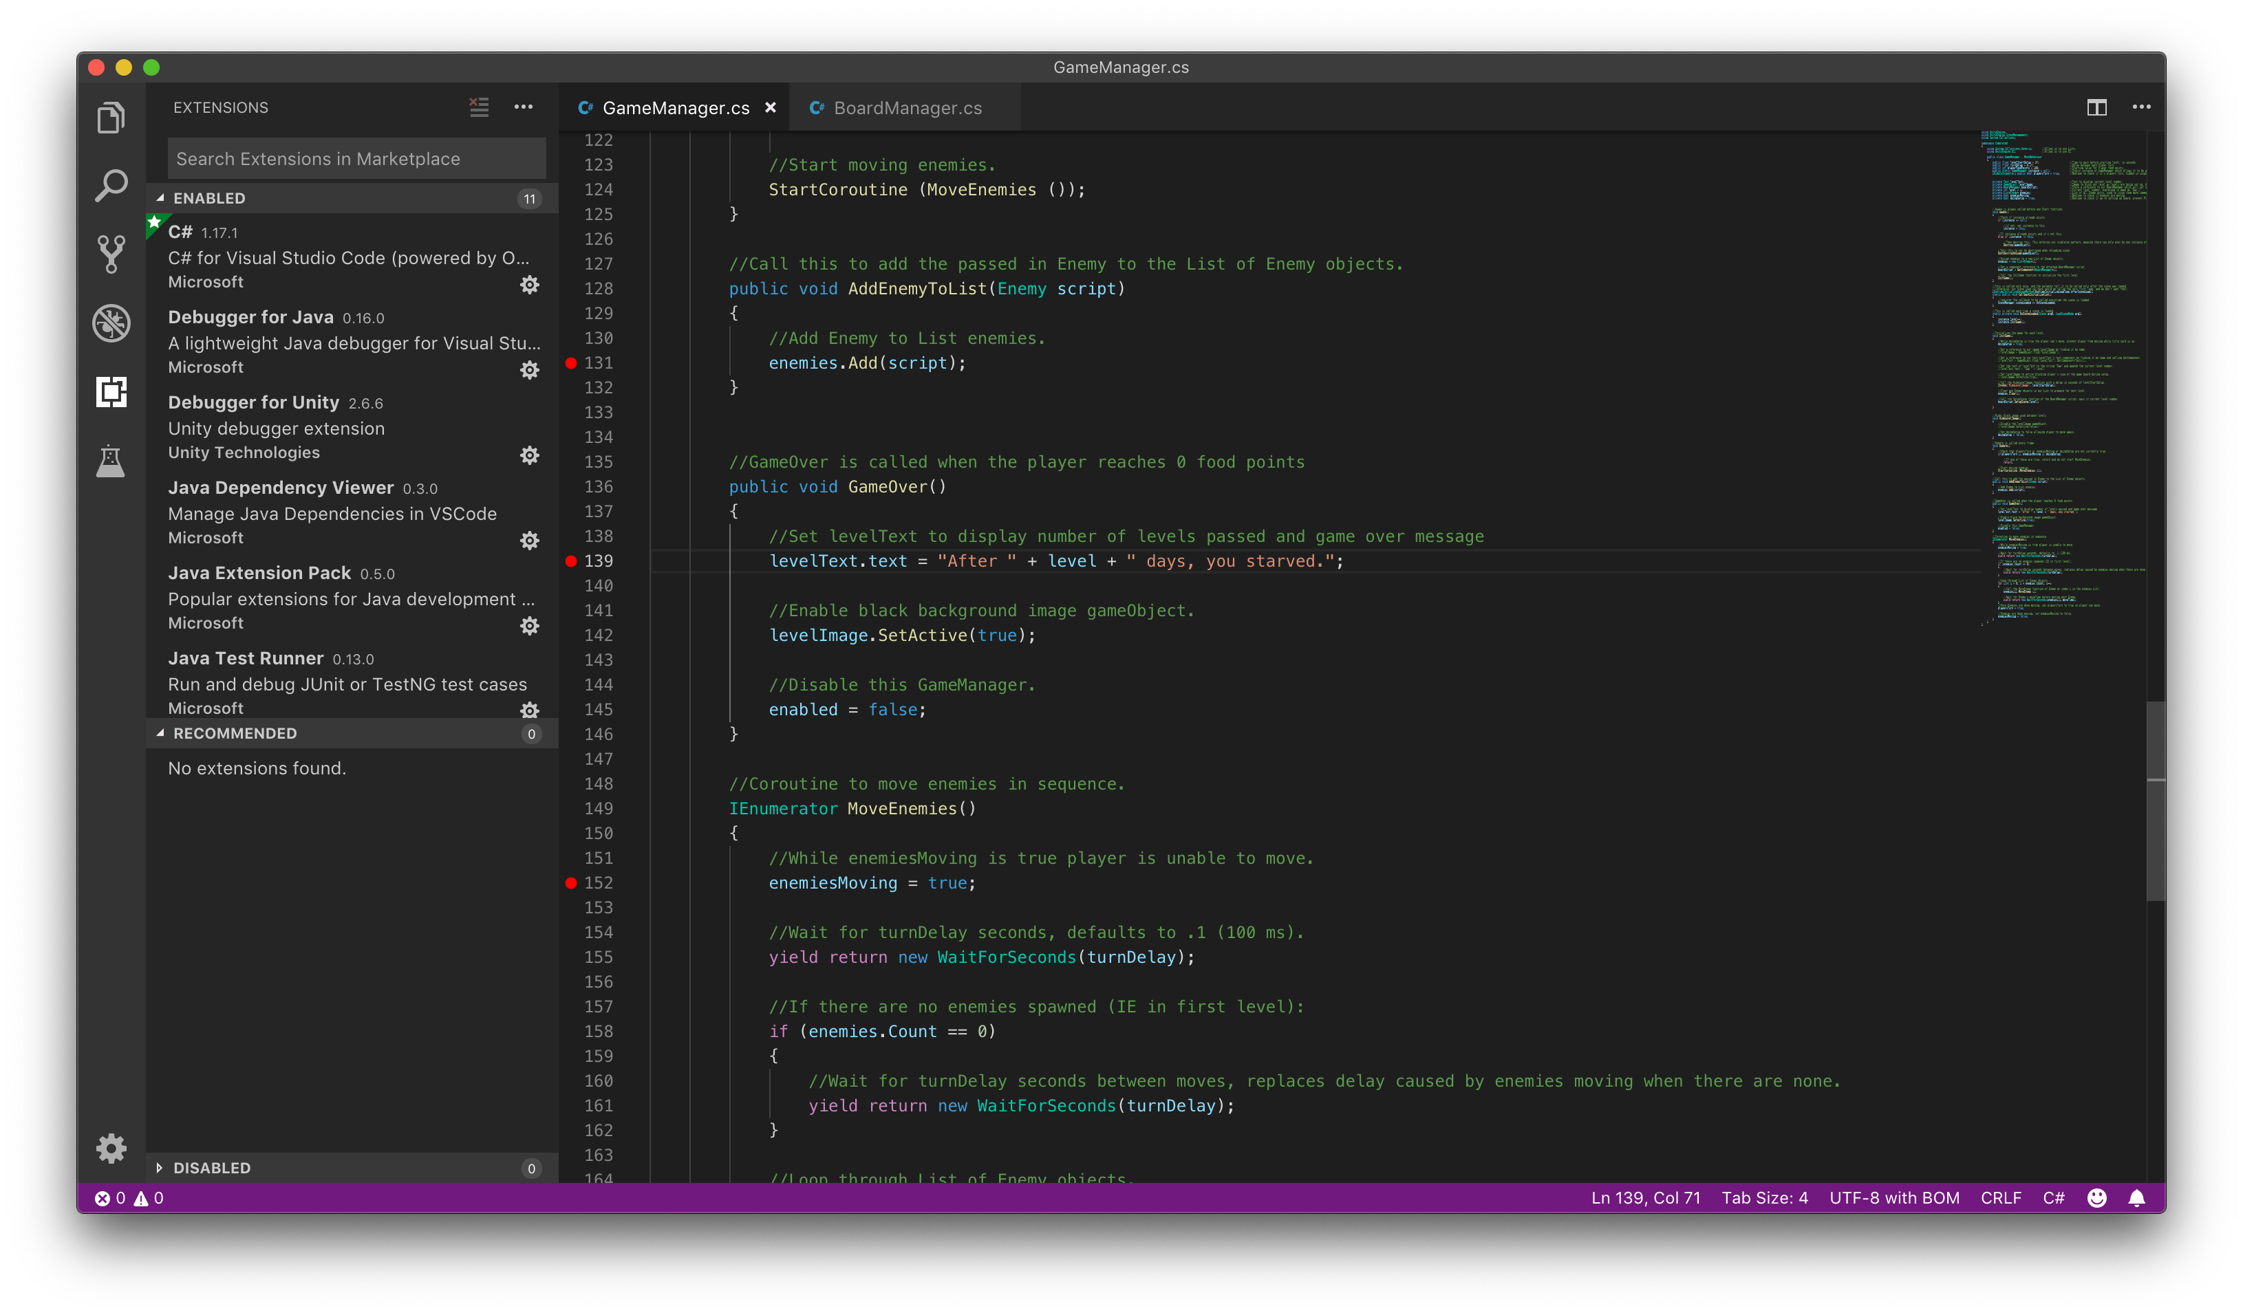Open gear menu for Java Dependency Viewer
Screen dimensions: 2243x1315
[x=530, y=541]
